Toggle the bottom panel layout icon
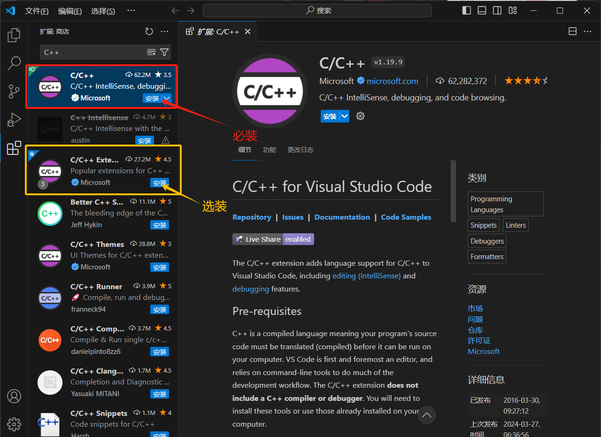This screenshot has height=437, width=601. click(x=482, y=10)
